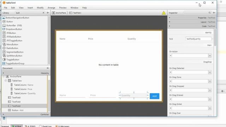
Task: Click the Run tab in IDE bottom bar
Action: (x=17, y=126)
